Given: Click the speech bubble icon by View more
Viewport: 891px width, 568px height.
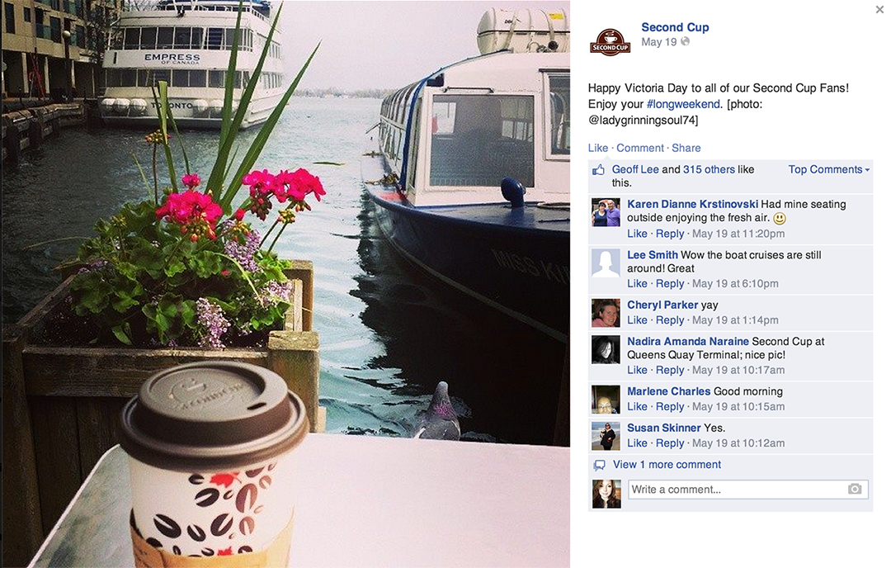Looking at the screenshot, I should coord(599,465).
